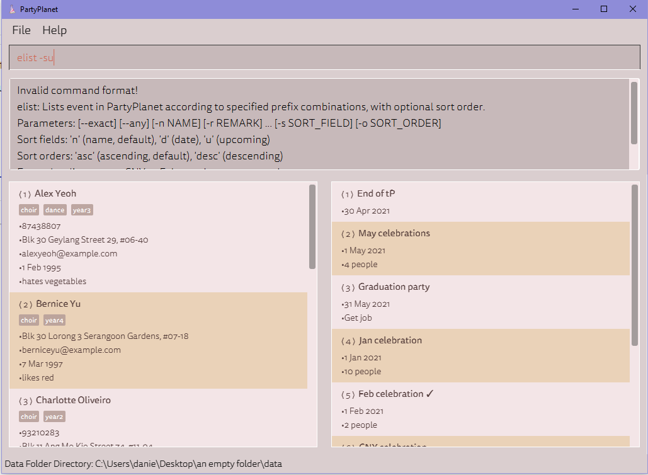Open the File menu

(x=21, y=30)
